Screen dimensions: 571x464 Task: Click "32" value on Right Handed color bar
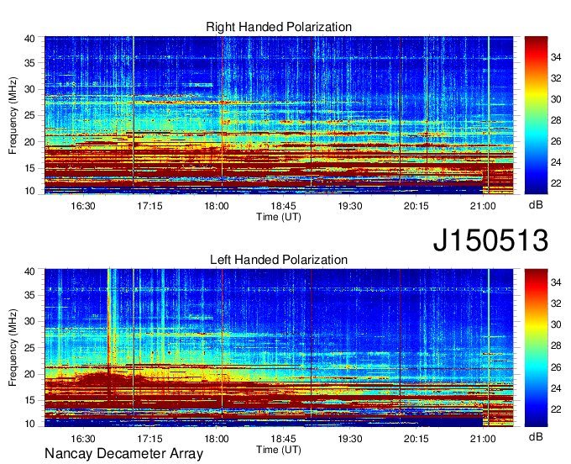tap(556, 78)
